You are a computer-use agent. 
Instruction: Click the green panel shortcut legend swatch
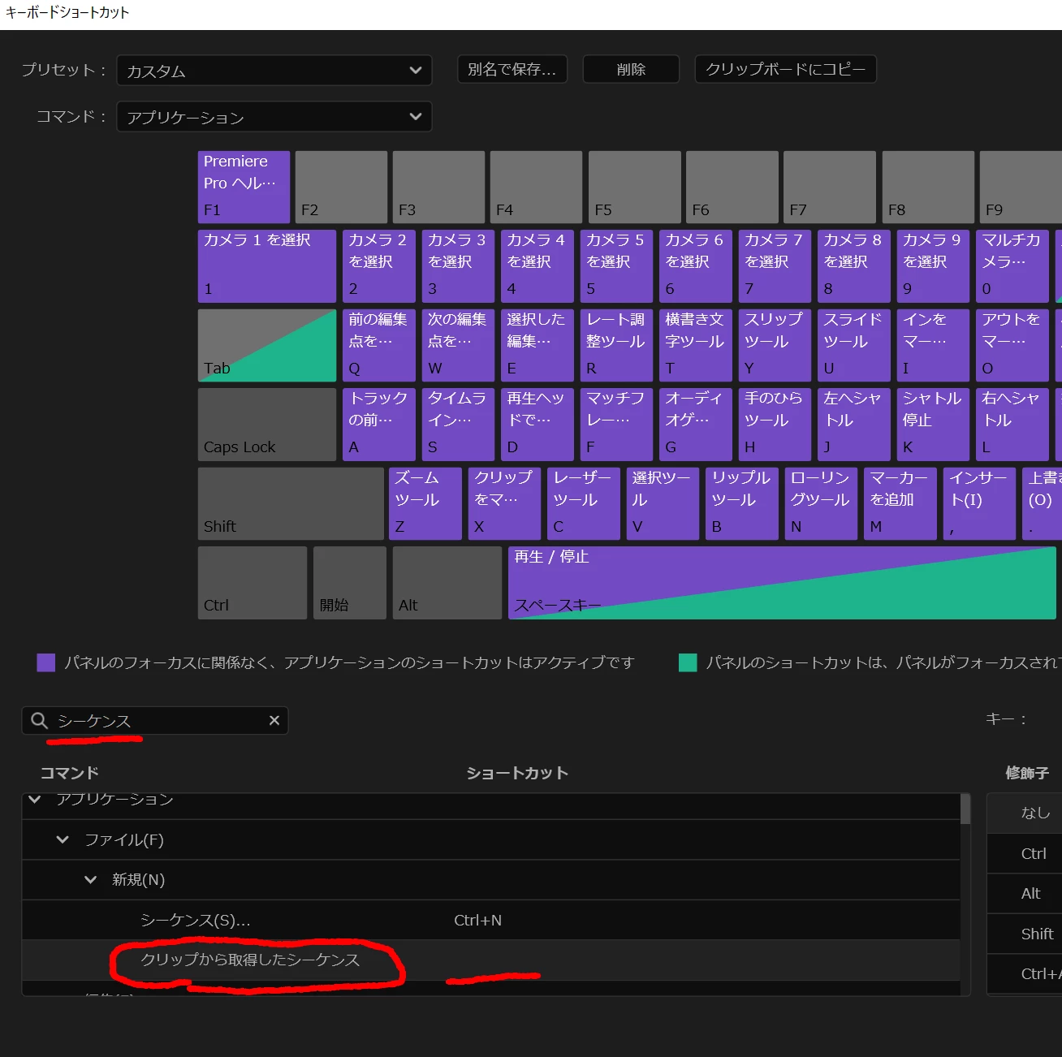[688, 662]
